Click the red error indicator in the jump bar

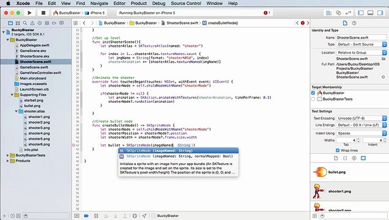pyautogui.click(x=302, y=23)
